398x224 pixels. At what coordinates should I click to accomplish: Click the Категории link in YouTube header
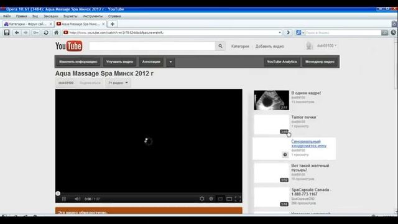click(x=240, y=46)
